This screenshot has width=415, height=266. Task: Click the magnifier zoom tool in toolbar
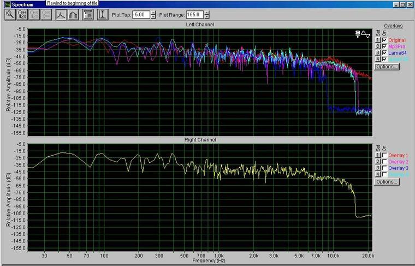click(x=10, y=15)
